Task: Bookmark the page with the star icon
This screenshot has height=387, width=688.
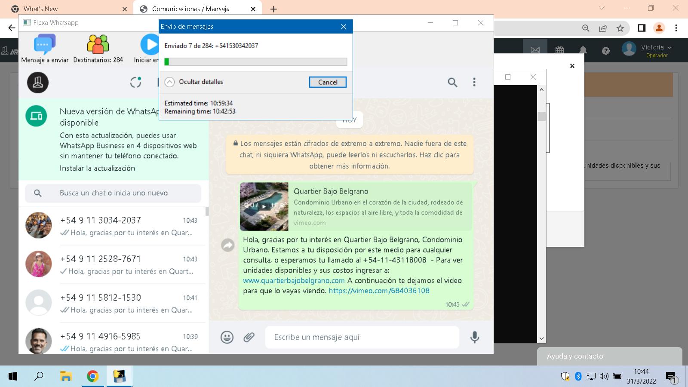Action: tap(620, 28)
